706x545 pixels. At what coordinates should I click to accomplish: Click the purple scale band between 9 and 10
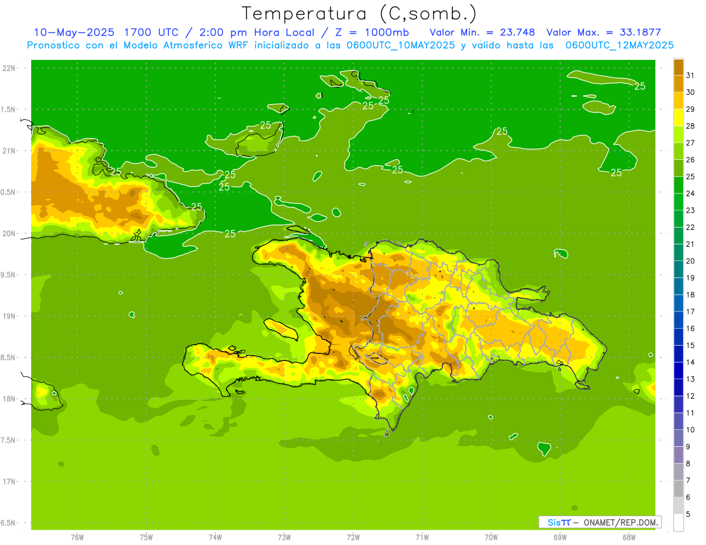pos(678,438)
